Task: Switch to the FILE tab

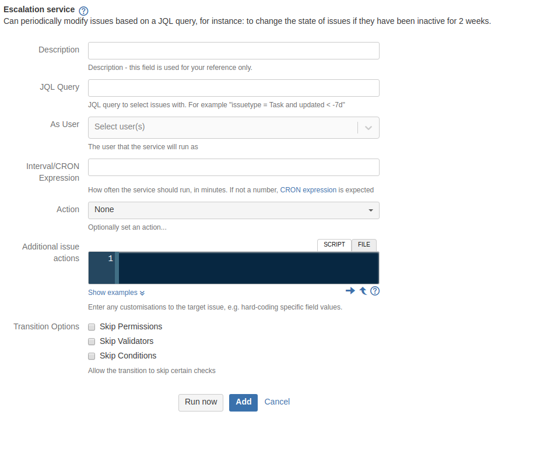Action: click(x=364, y=245)
